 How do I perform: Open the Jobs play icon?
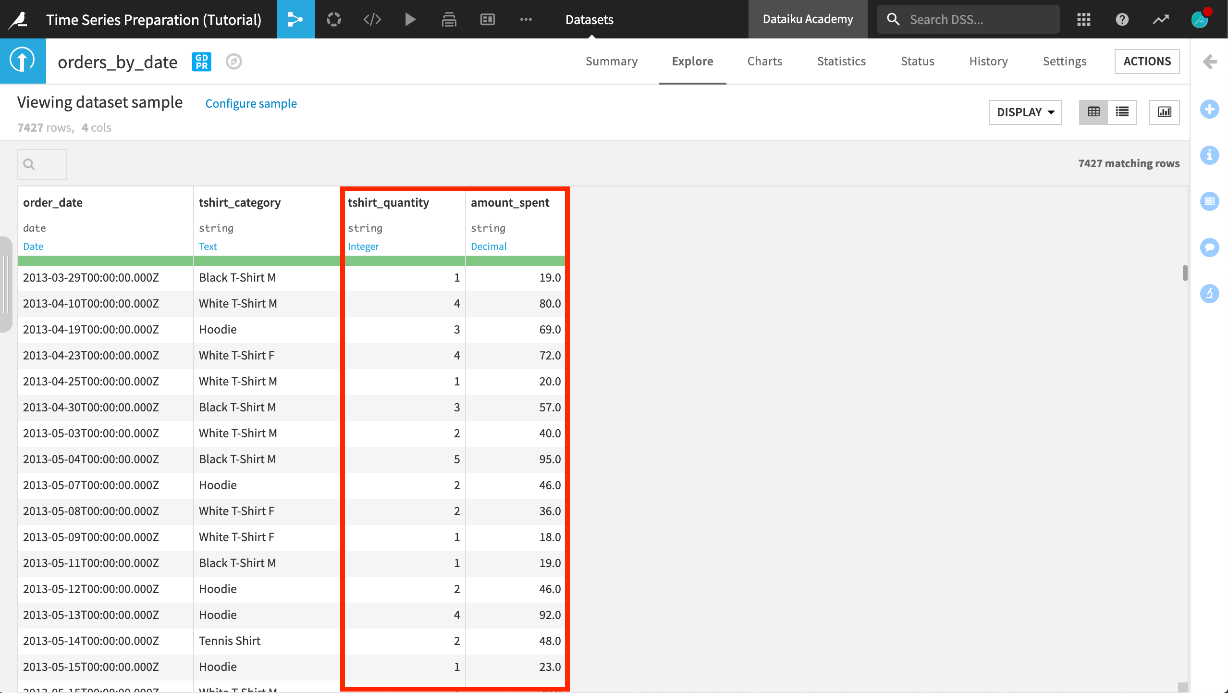(x=410, y=19)
